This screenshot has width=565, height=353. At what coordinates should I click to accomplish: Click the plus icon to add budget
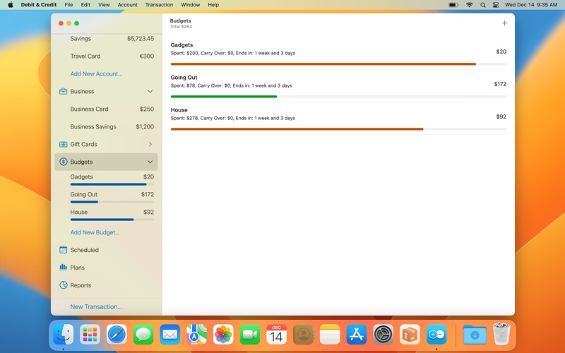(504, 23)
